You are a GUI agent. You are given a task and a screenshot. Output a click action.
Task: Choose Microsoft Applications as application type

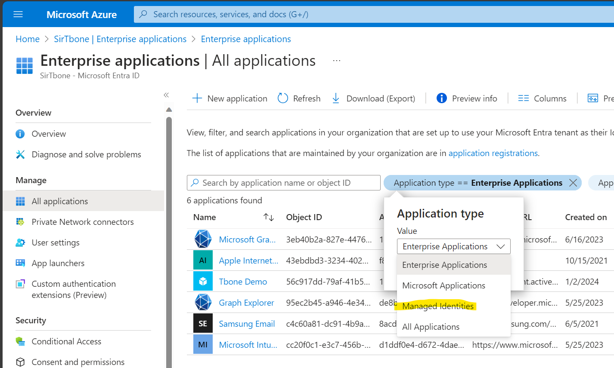pos(443,285)
